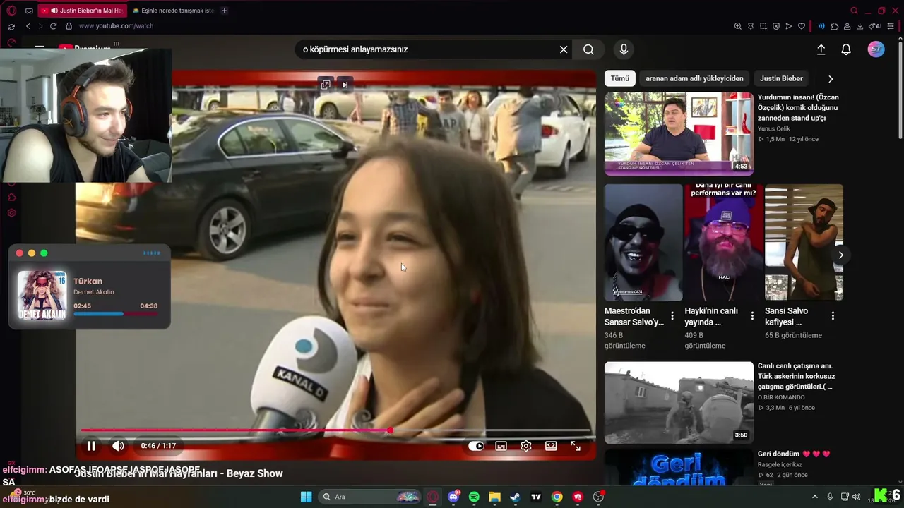Show hidden system tray icons

coord(814,497)
